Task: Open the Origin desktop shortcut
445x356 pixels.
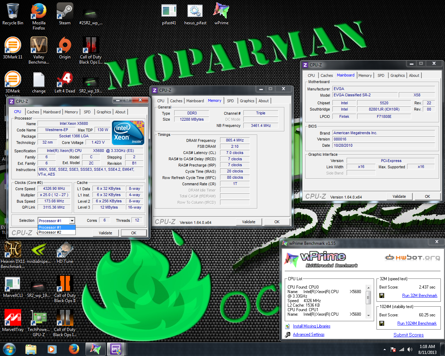Action: (65, 48)
